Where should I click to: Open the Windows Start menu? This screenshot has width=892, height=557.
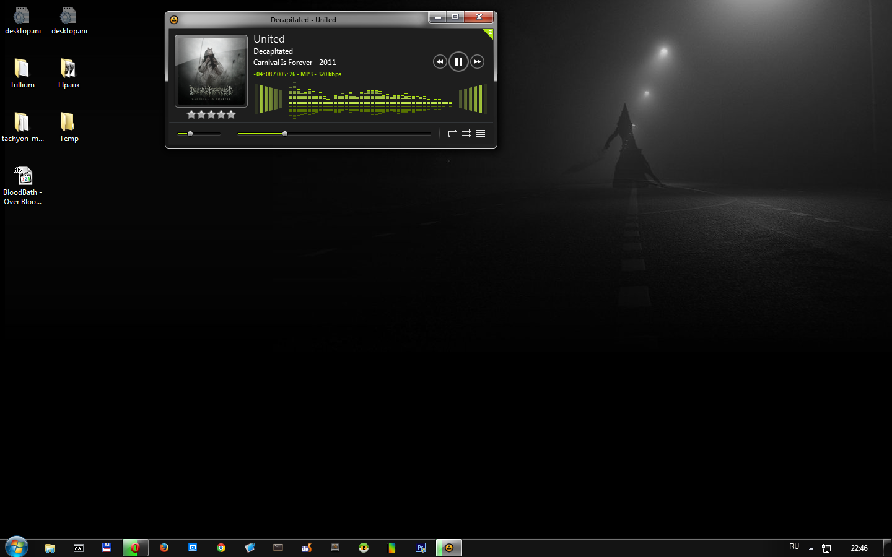[17, 547]
